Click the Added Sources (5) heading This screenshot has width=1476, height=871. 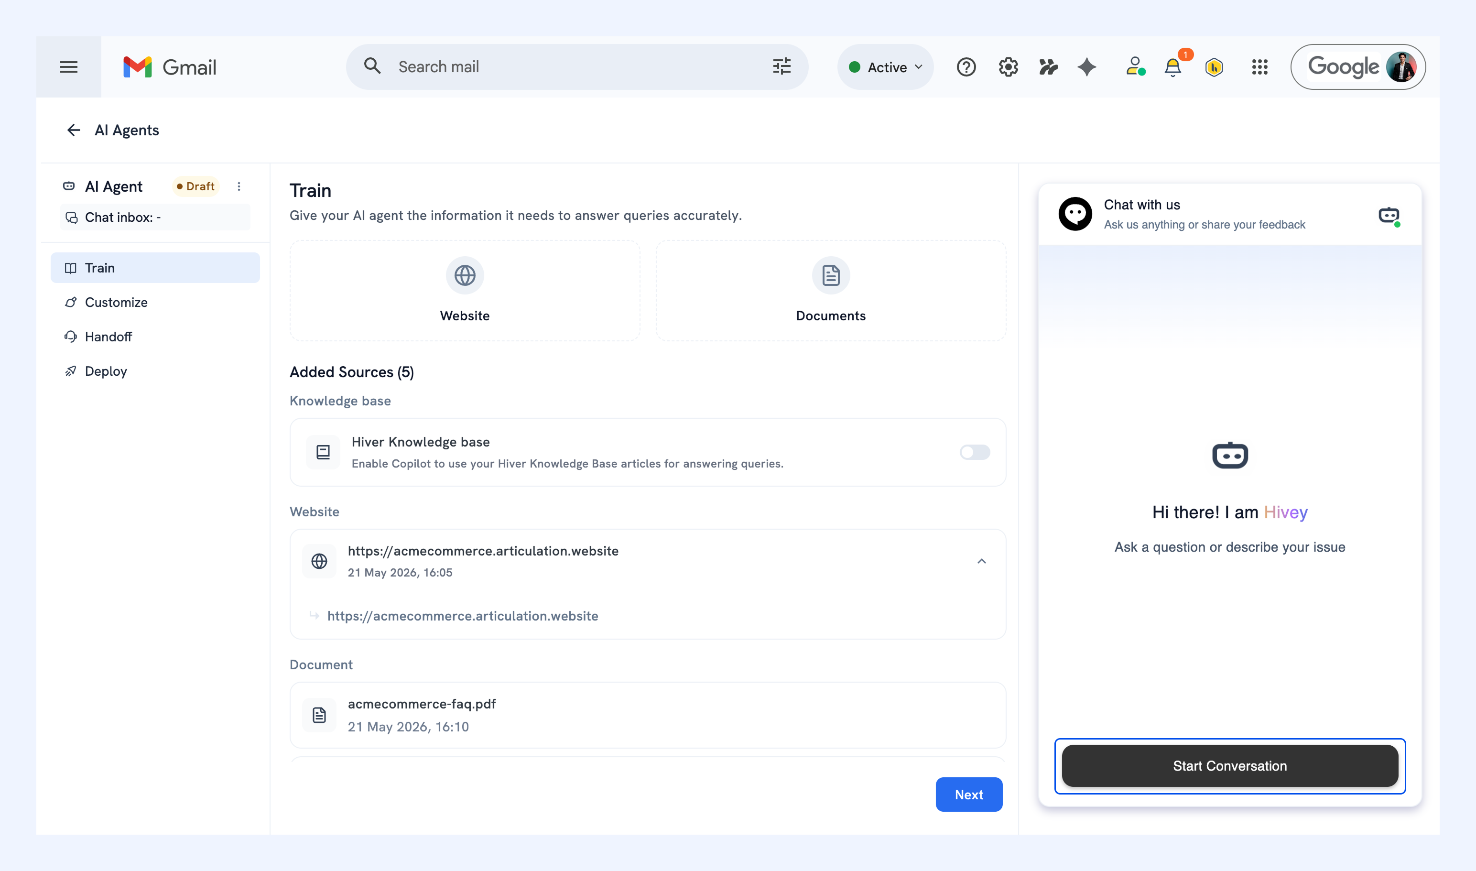point(351,372)
